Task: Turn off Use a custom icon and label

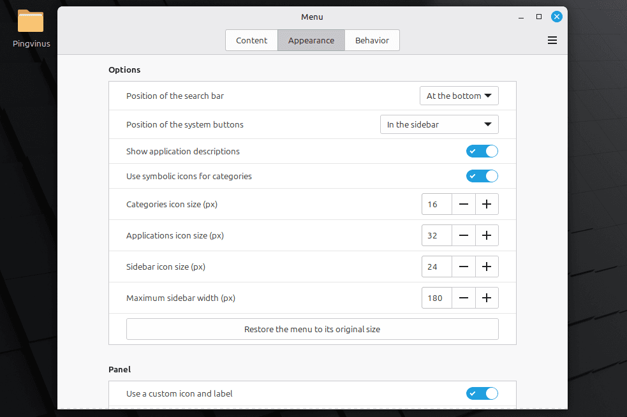Action: pos(482,393)
